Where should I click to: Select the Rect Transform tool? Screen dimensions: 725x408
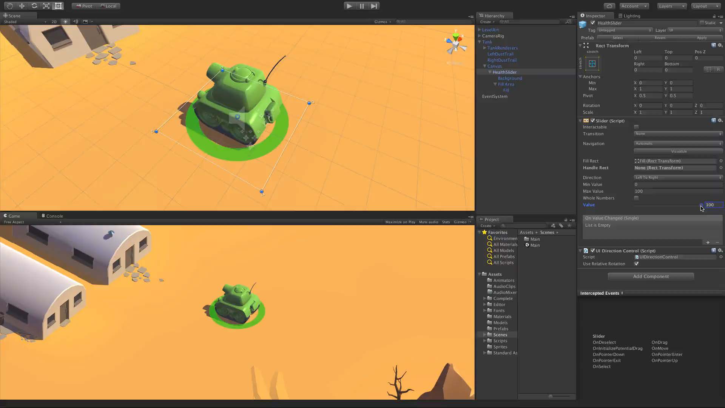coord(58,6)
